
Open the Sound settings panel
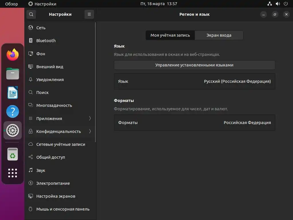tap(41, 170)
